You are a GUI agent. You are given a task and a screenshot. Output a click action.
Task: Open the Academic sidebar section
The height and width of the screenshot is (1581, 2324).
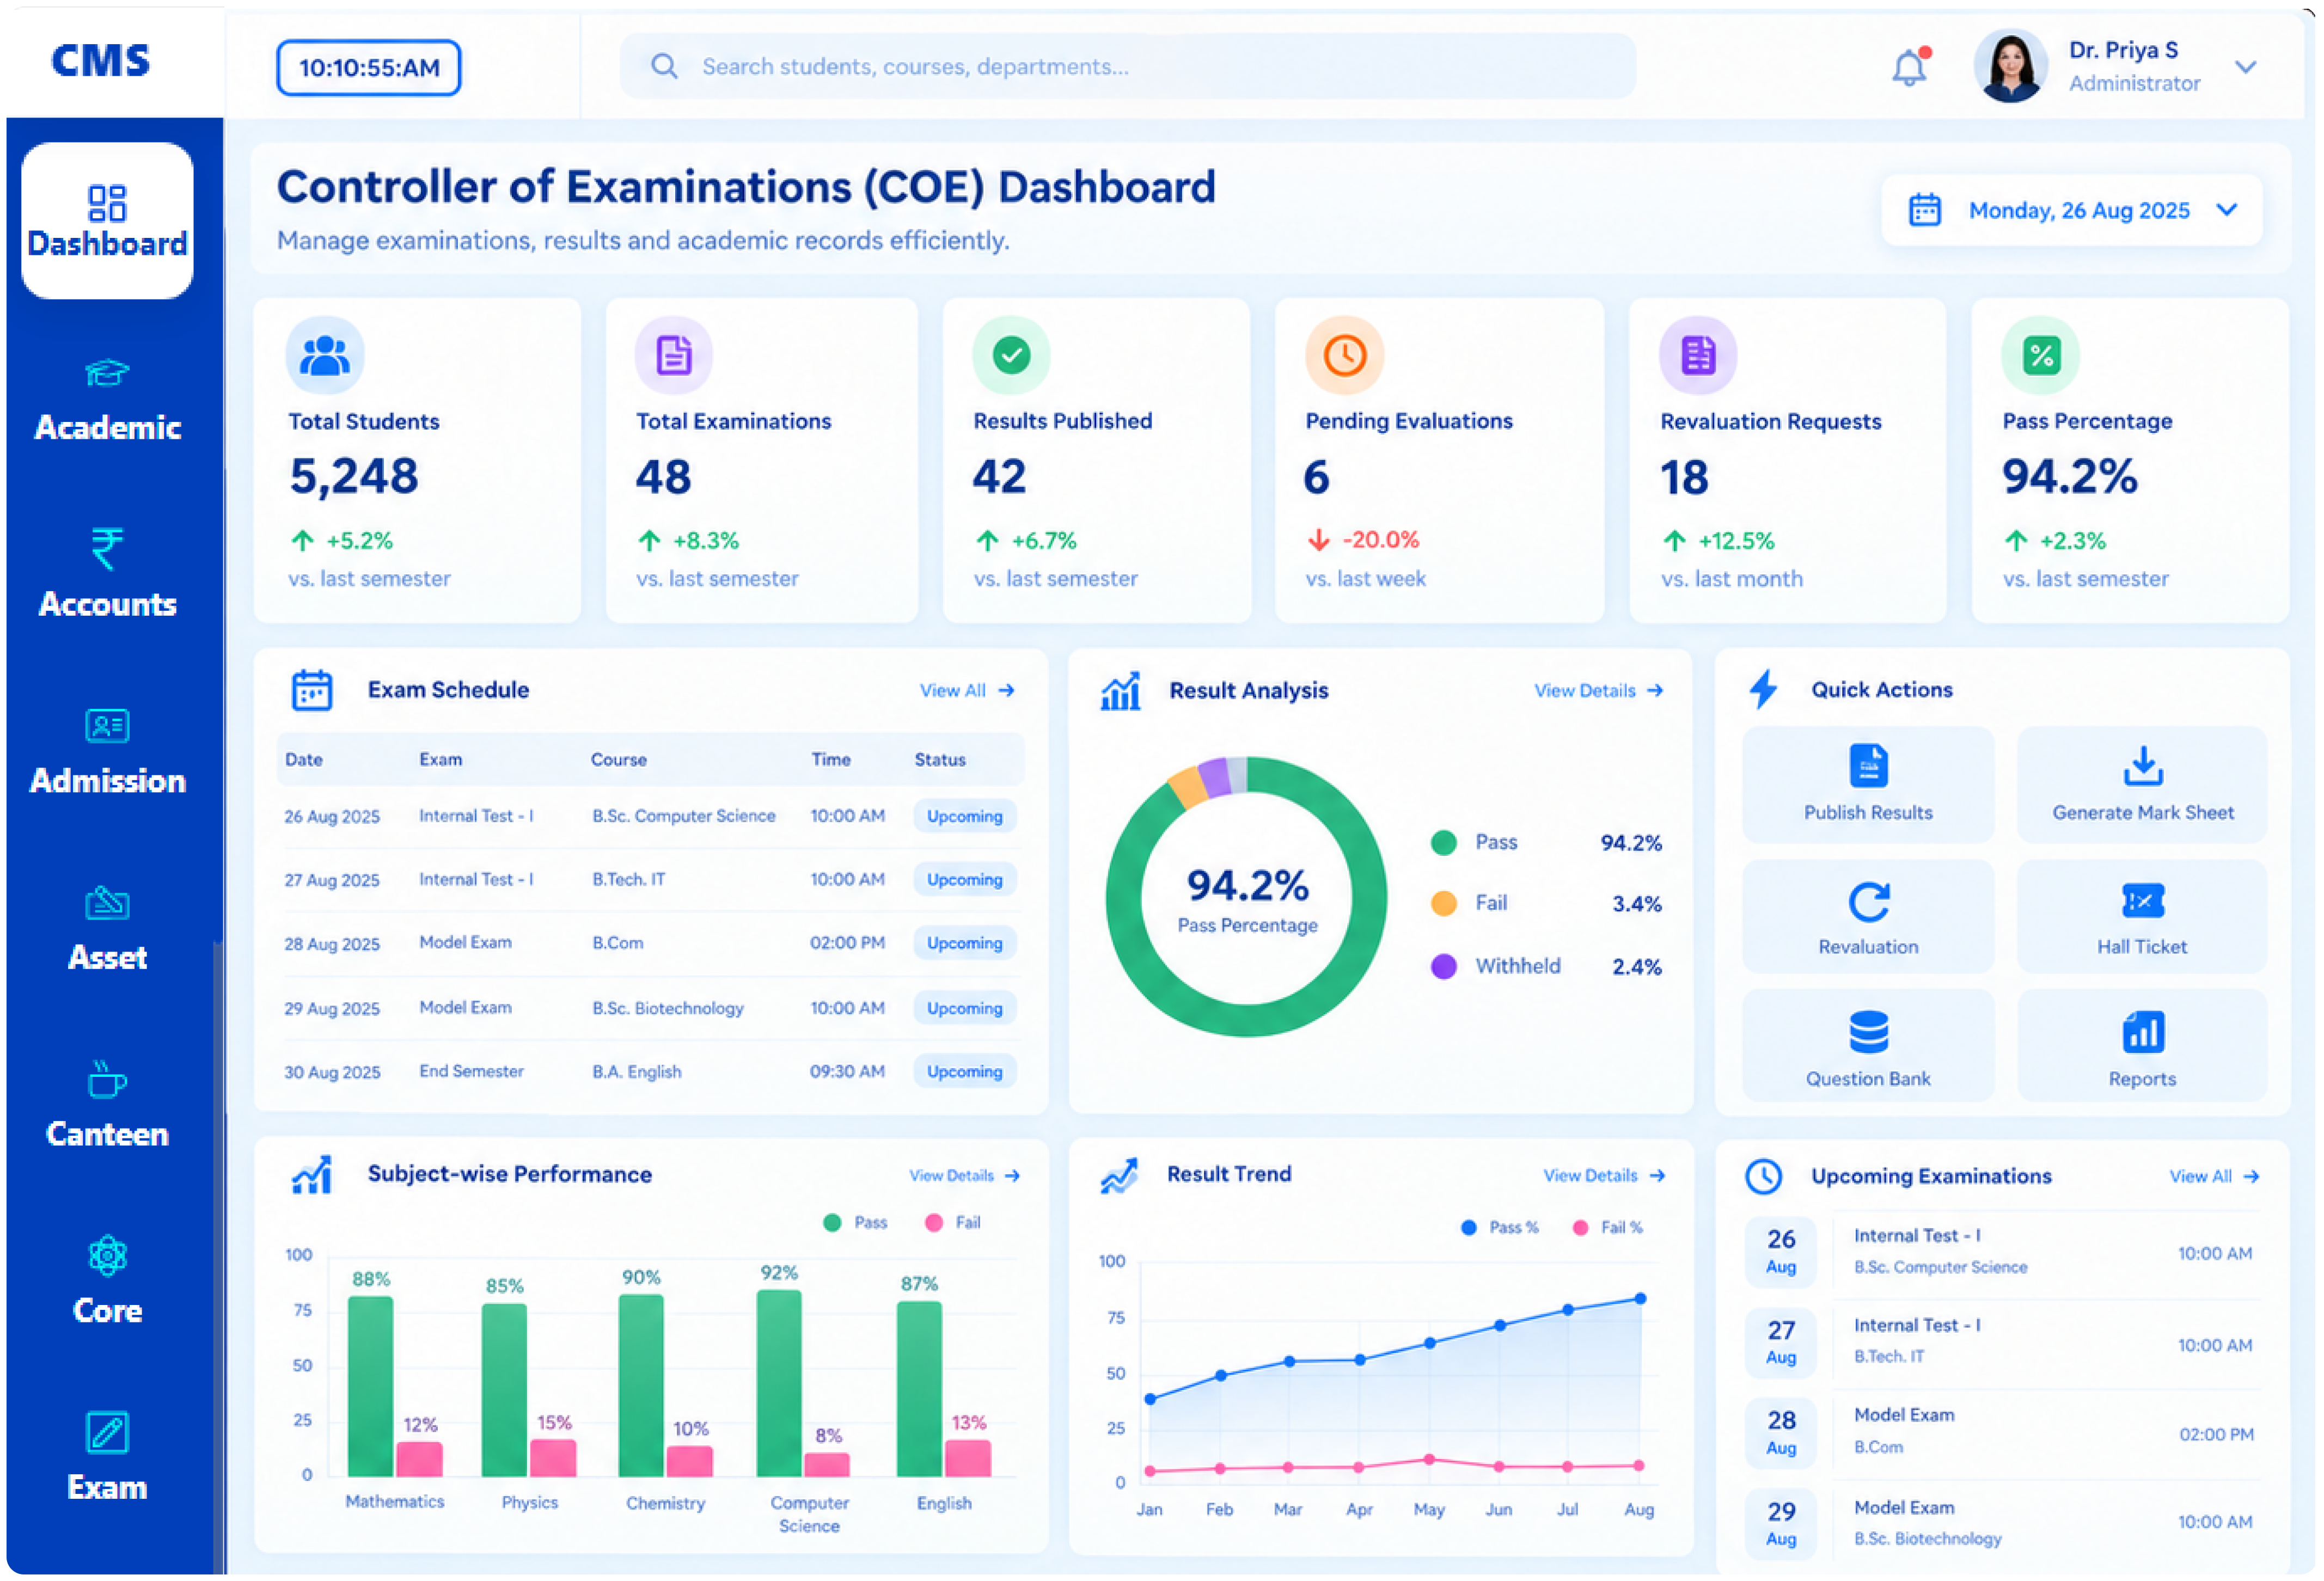[107, 401]
